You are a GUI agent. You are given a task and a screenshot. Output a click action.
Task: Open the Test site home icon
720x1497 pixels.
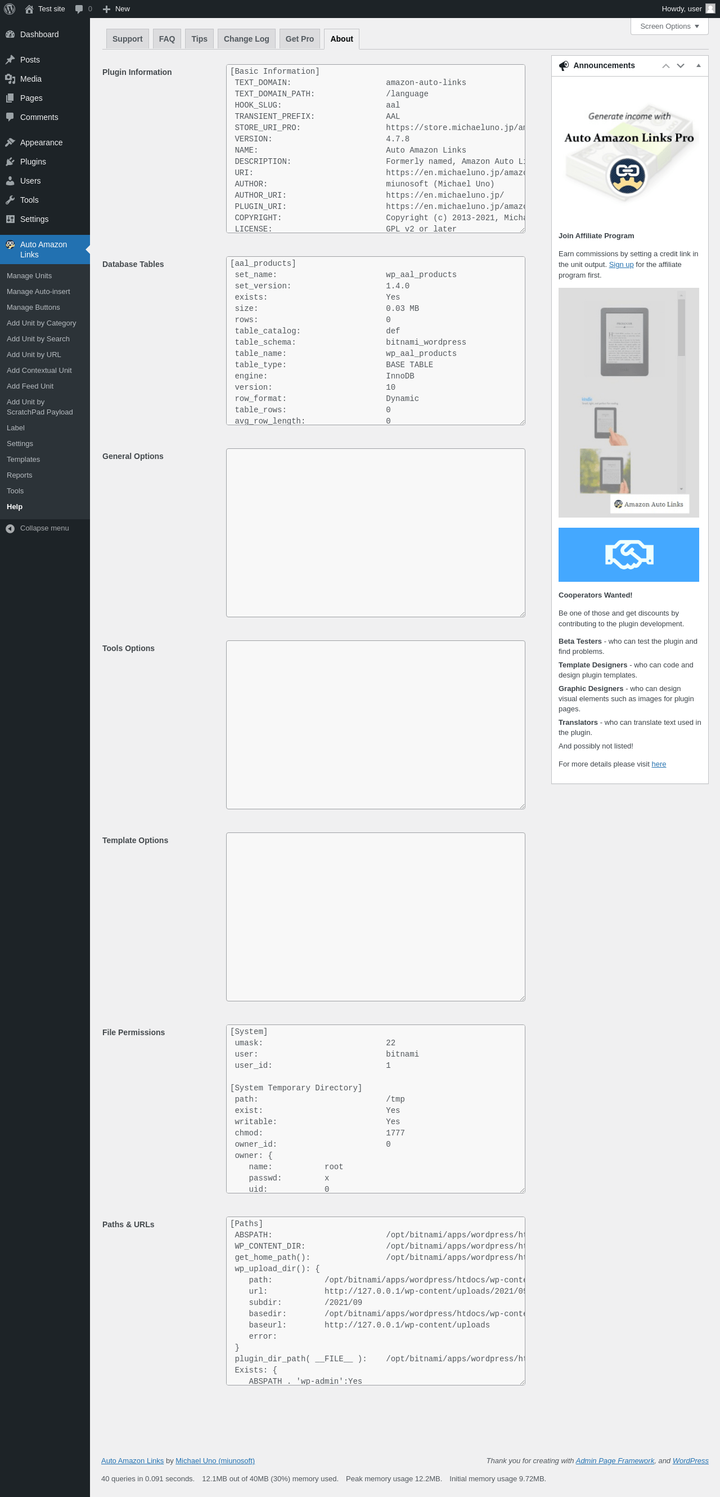[x=29, y=8]
